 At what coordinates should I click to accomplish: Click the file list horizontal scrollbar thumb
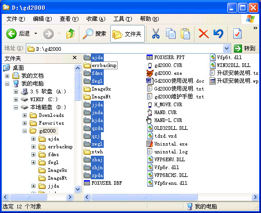point(144,197)
